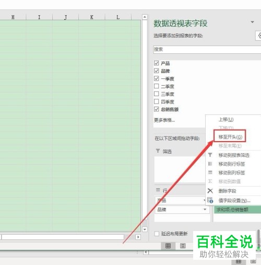The width and height of the screenshot is (261, 265).
Task: Open the 更多表格... link
Action: (164, 120)
